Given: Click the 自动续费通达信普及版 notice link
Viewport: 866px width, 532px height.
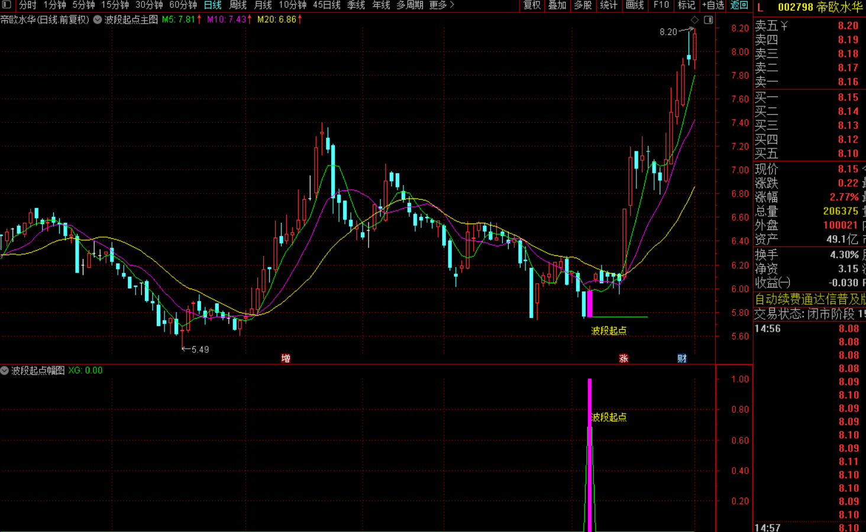Looking at the screenshot, I should tap(810, 299).
